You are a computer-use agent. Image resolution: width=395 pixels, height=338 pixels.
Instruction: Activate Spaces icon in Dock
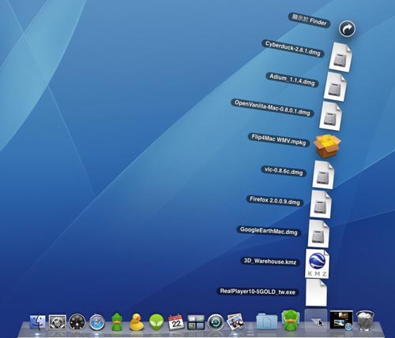pyautogui.click(x=196, y=322)
